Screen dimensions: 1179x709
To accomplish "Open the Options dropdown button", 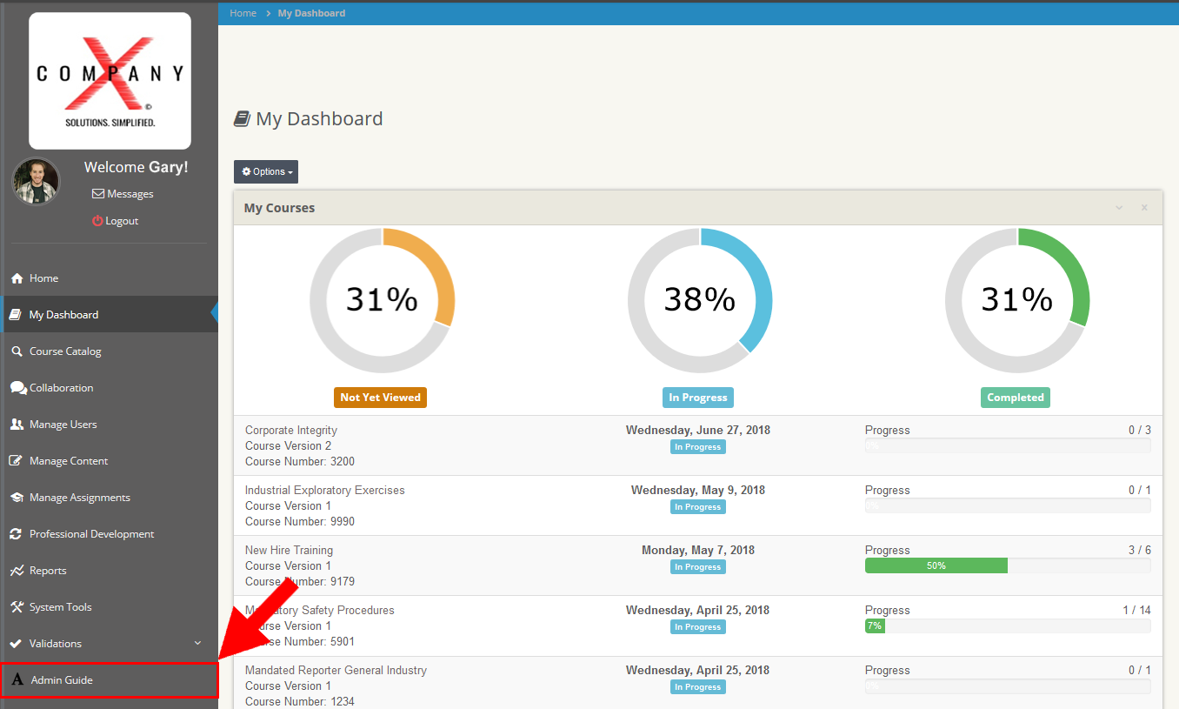I will [265, 172].
